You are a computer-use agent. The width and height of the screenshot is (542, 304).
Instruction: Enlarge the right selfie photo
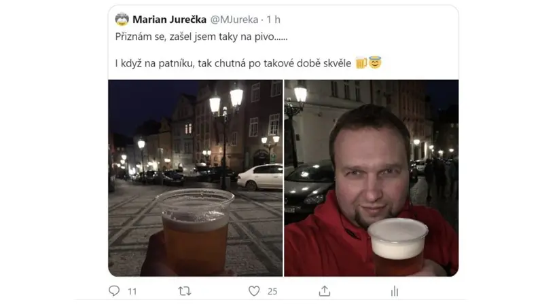[372, 178]
